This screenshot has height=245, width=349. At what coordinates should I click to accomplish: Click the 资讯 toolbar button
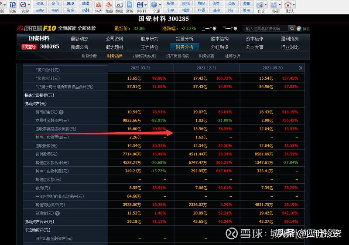coord(40,3)
